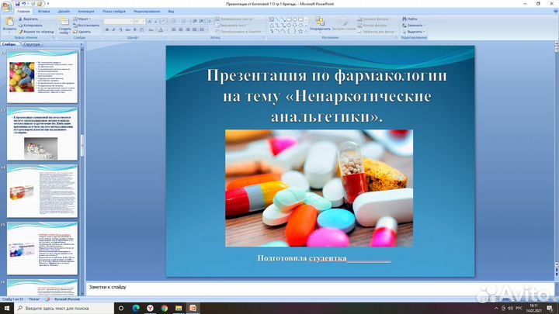Open bulleted list dropdown
Image resolution: width=559 pixels, height=314 pixels.
[x=175, y=22]
